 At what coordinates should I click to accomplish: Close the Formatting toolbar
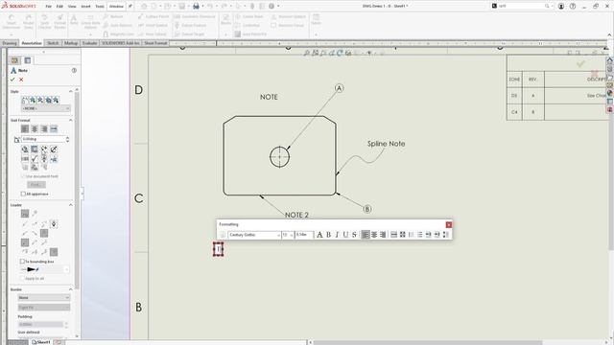[449, 224]
